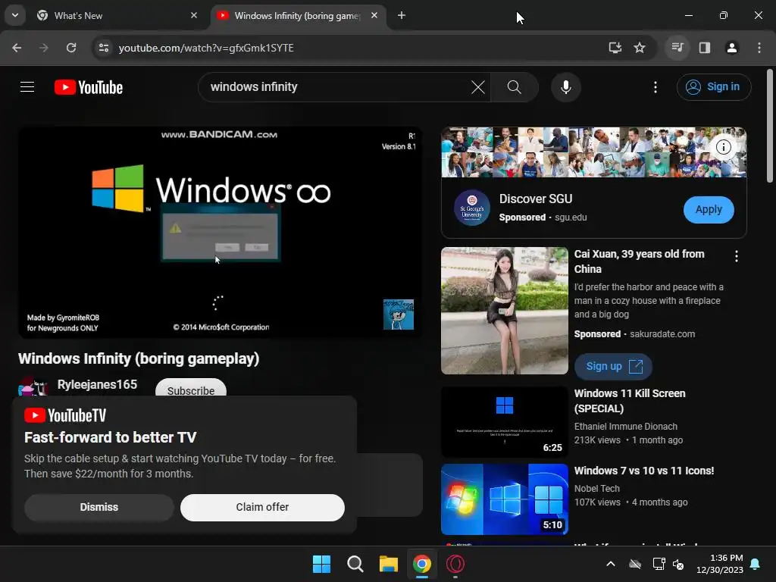The image size is (776, 582).
Task: Open the Ethaniel Immune Dionach channel name
Action: pos(625,426)
